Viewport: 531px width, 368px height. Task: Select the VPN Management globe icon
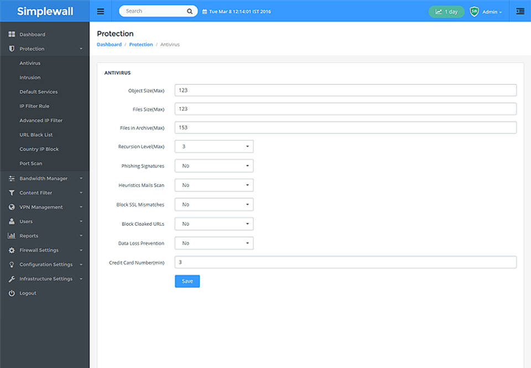[x=12, y=206]
